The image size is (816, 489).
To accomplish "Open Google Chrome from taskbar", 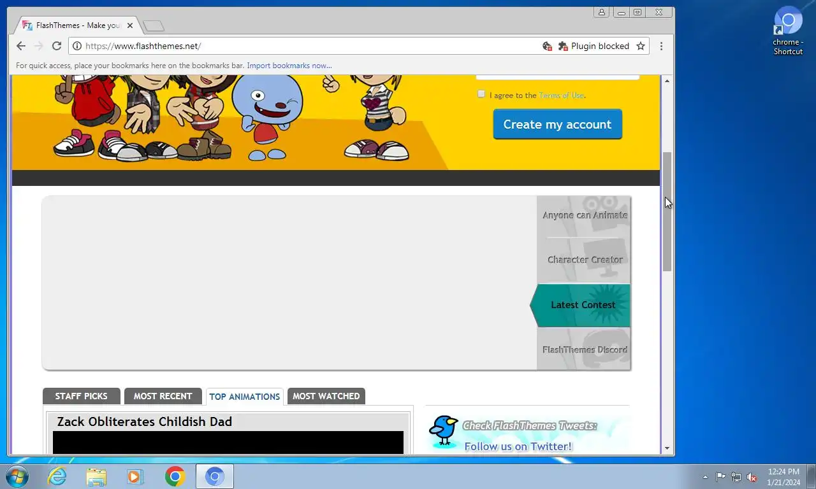I will click(175, 476).
